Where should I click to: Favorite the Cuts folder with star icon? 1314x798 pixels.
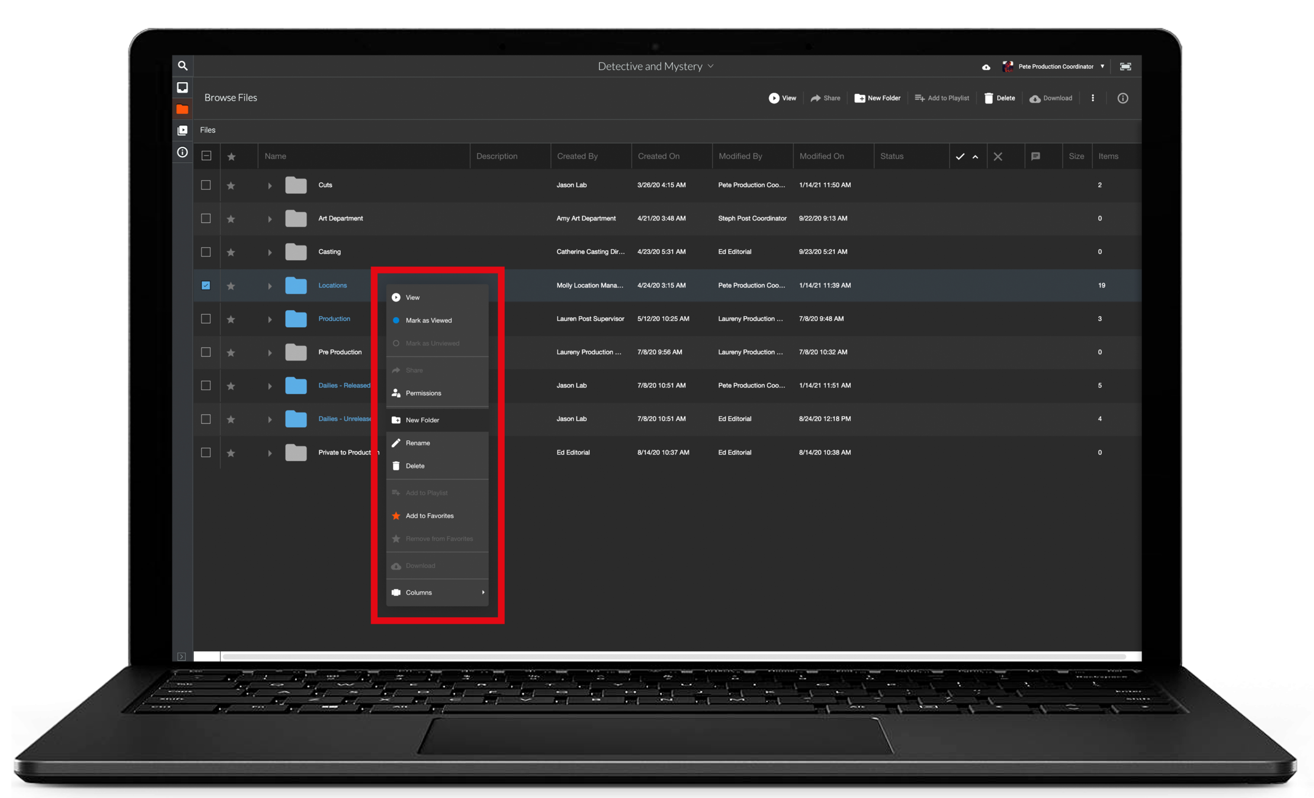[231, 186]
